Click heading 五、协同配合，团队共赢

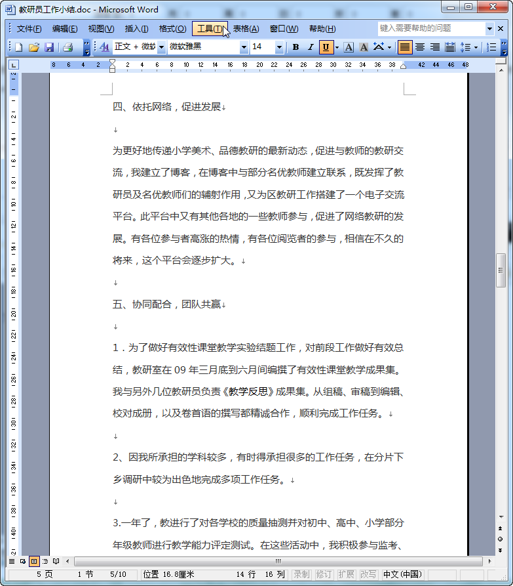(167, 304)
